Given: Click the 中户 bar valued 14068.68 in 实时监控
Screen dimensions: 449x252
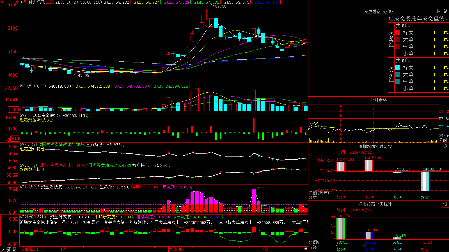Looking at the screenshot, I should click(368, 166).
